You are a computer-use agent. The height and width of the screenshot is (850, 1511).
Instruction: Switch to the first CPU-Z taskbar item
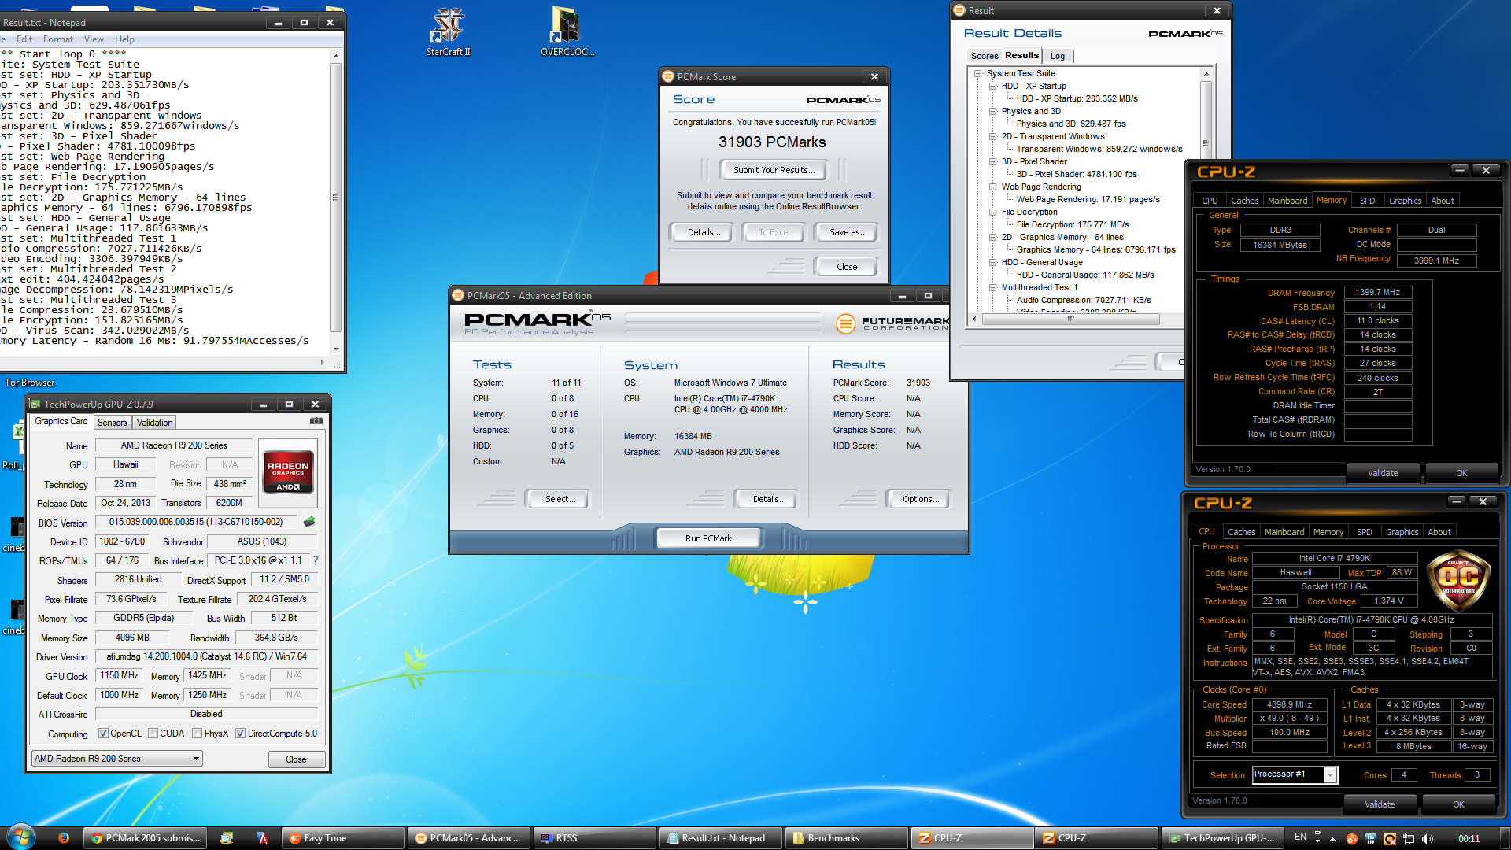(x=972, y=838)
